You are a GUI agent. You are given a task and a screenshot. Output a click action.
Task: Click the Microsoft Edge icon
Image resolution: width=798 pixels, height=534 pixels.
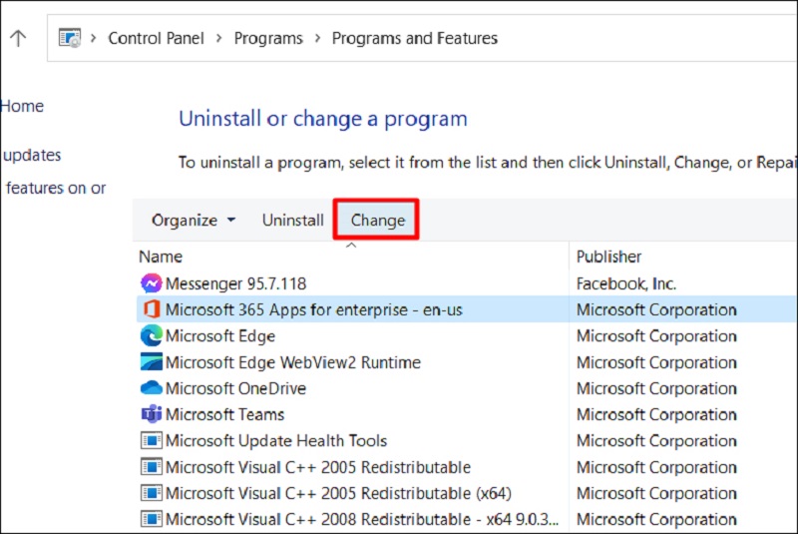(151, 336)
